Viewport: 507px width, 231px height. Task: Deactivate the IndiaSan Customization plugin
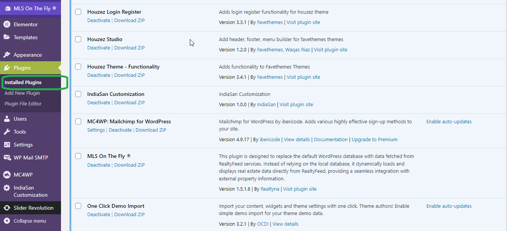coord(99,103)
